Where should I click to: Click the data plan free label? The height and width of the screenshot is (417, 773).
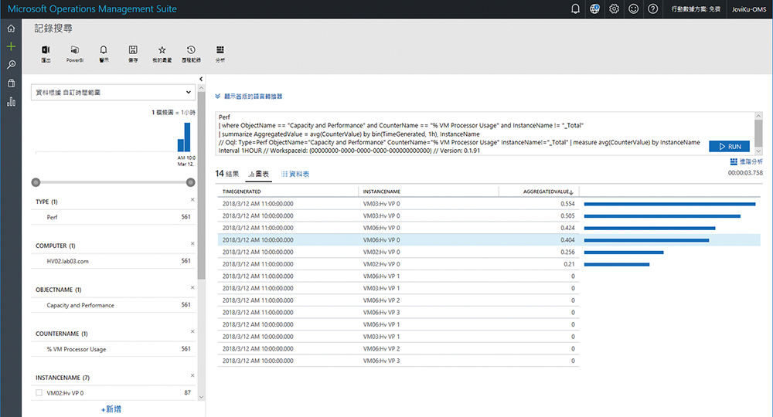pyautogui.click(x=696, y=8)
